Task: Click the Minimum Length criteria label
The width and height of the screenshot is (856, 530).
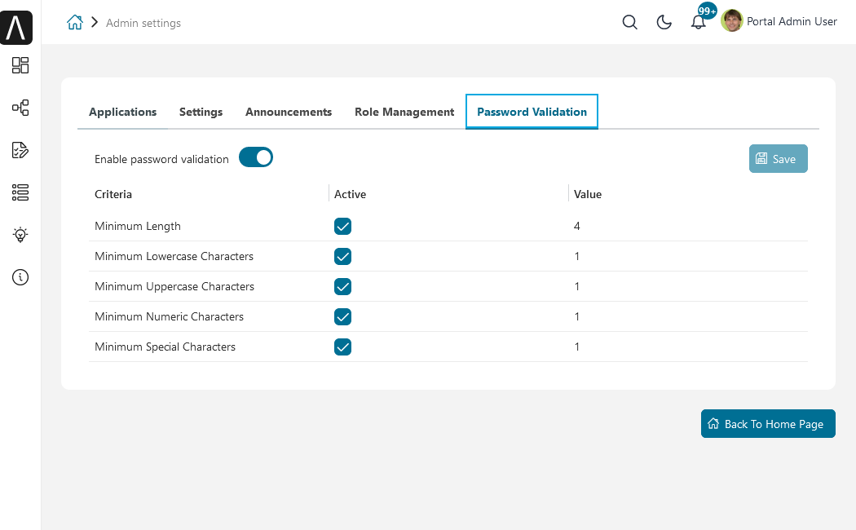Action: pos(138,226)
